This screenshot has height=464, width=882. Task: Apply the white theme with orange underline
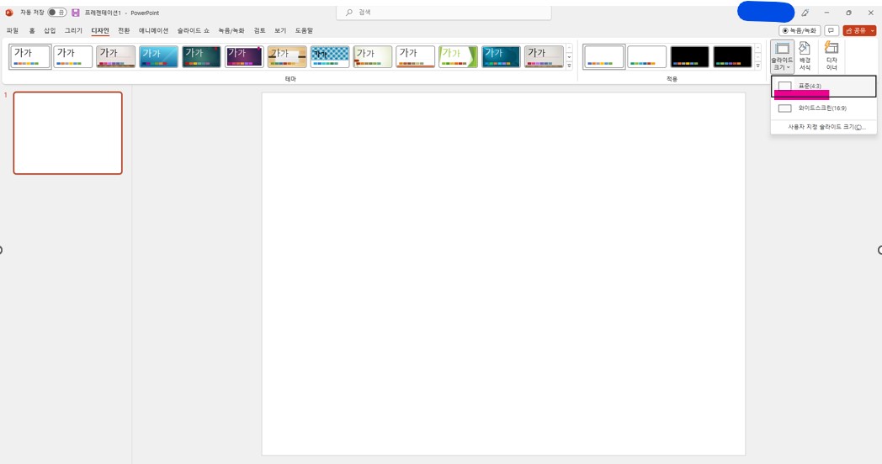point(415,56)
